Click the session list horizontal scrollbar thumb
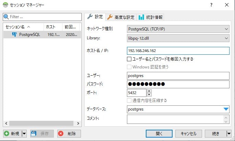The width and height of the screenshot is (235, 141). 41,123
